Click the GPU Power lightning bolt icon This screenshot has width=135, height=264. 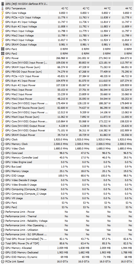pyautogui.click(x=2, y=58)
